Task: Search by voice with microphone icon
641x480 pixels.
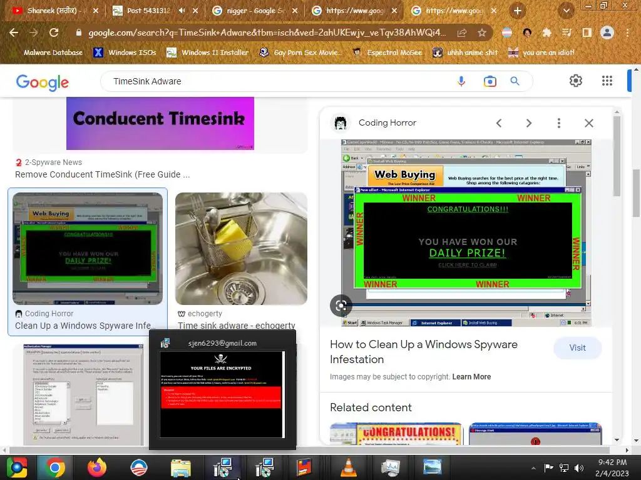Action: click(x=461, y=81)
